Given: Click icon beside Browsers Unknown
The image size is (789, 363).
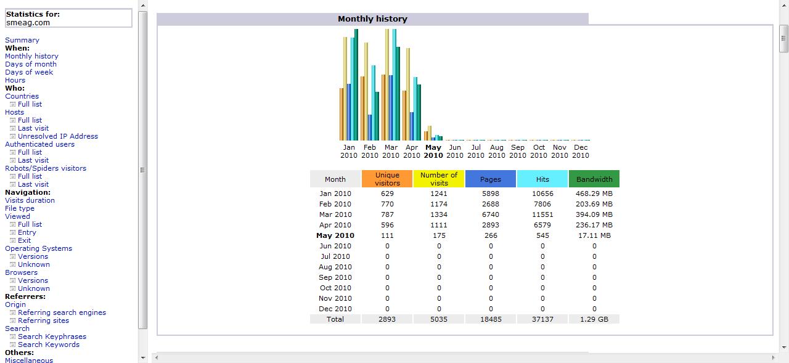Looking at the screenshot, I should tap(12, 288).
